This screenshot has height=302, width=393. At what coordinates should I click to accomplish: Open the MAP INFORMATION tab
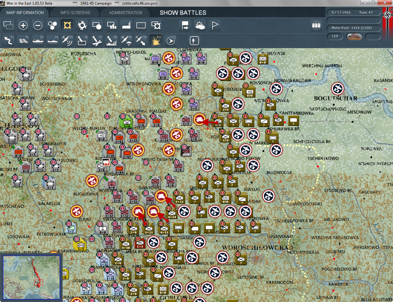pyautogui.click(x=25, y=13)
